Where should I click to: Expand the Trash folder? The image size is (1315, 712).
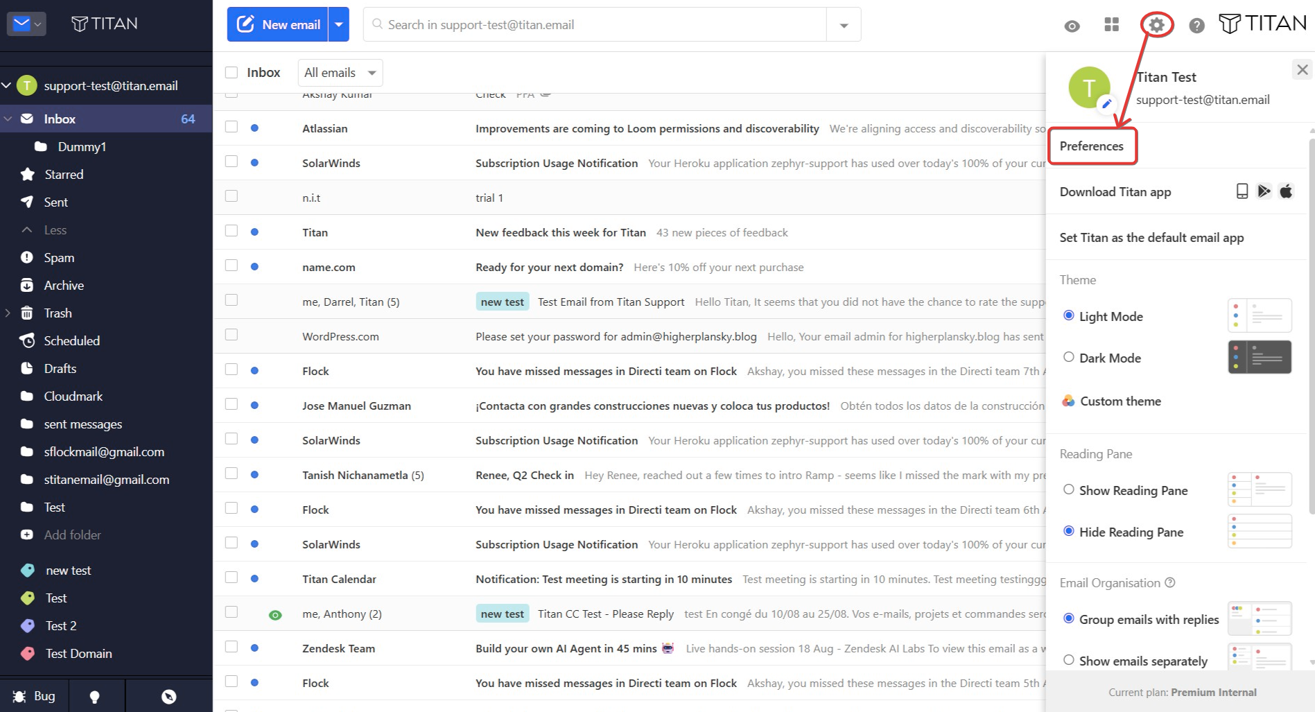coord(8,313)
